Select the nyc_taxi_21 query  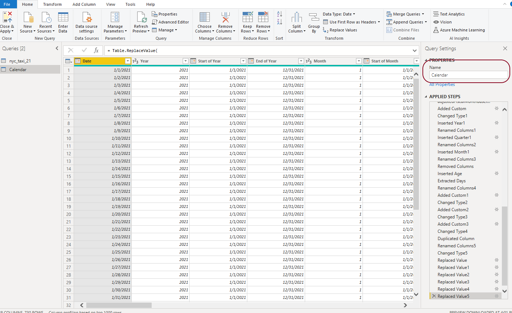click(x=20, y=61)
